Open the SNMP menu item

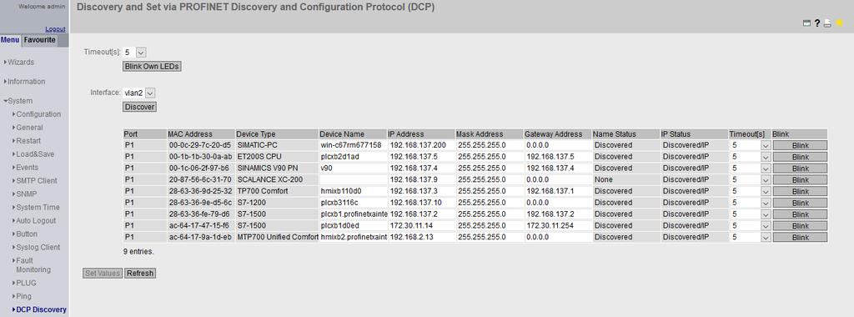pos(28,194)
